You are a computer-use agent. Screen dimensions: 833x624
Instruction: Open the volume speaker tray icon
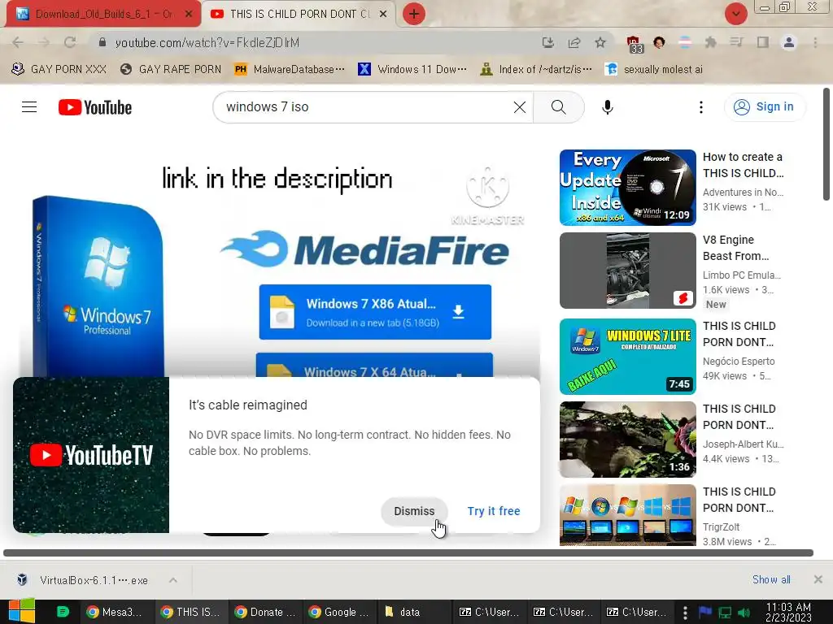tap(744, 613)
